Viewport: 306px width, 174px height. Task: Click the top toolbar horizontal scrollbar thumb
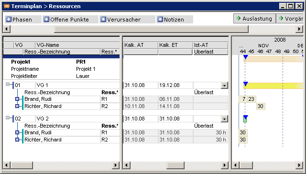151,29
